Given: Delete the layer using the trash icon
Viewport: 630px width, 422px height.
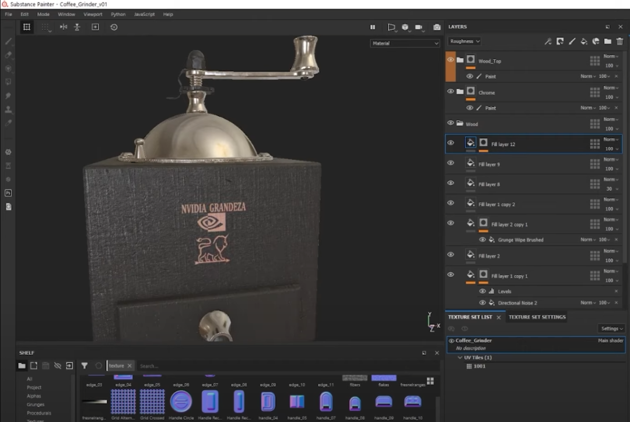Looking at the screenshot, I should [x=619, y=41].
